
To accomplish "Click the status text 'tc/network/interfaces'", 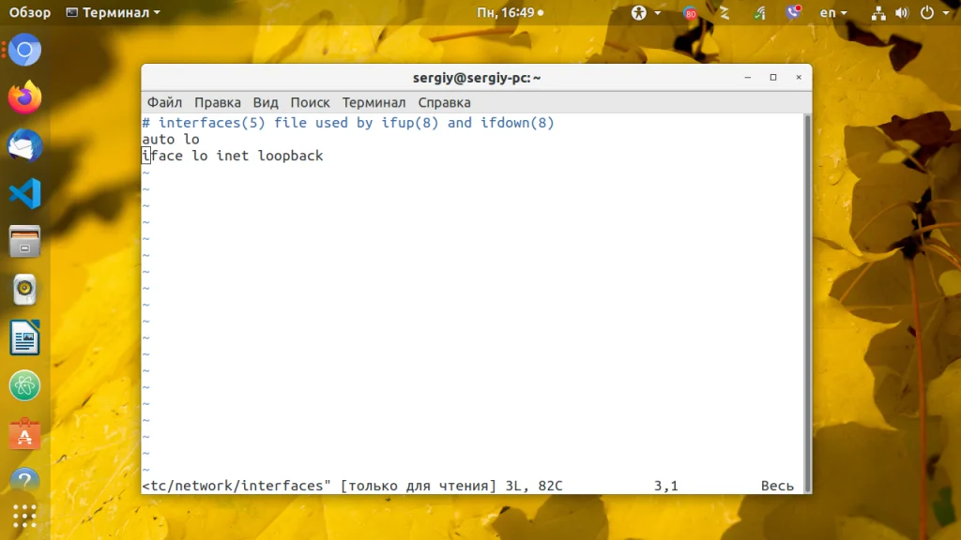I will point(236,486).
